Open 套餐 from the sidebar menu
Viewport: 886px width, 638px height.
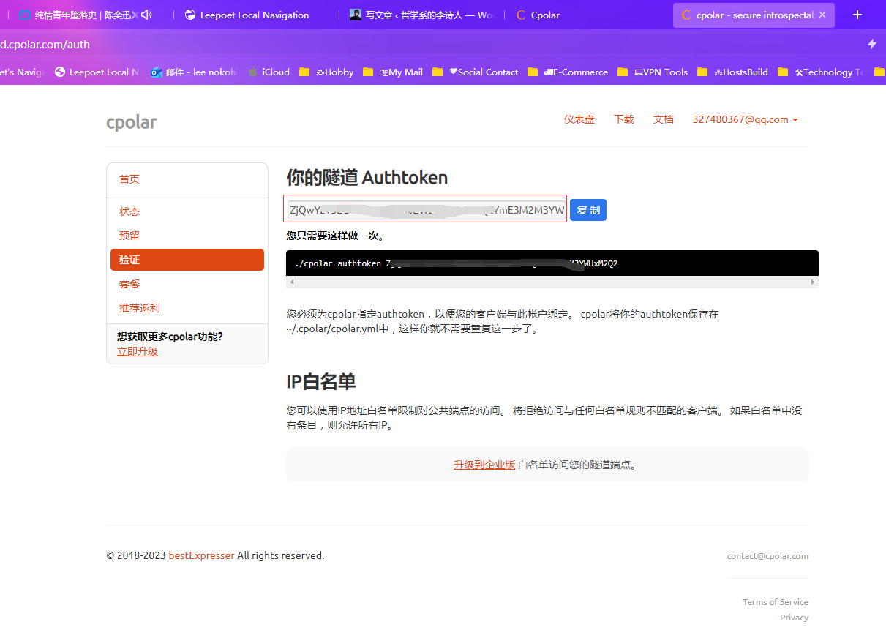[129, 284]
